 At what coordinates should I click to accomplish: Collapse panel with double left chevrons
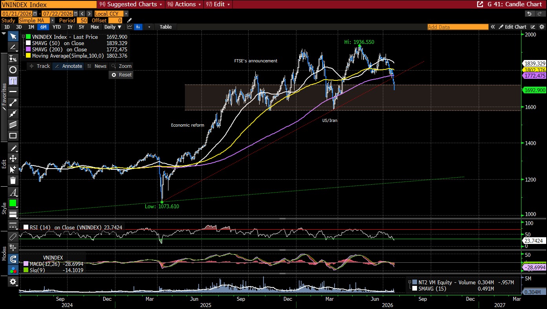(x=493, y=27)
